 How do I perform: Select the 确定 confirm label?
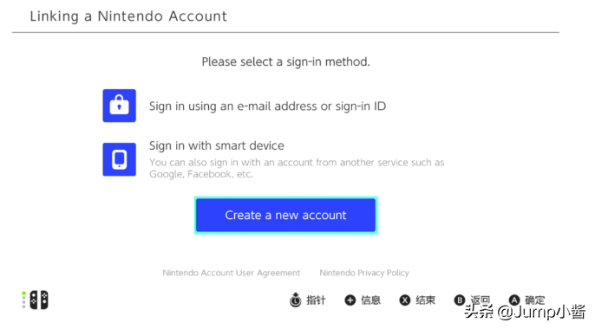534,300
